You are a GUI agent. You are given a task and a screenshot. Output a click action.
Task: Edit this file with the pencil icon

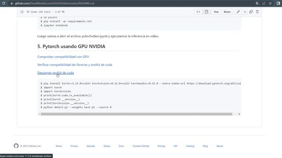click(x=238, y=12)
